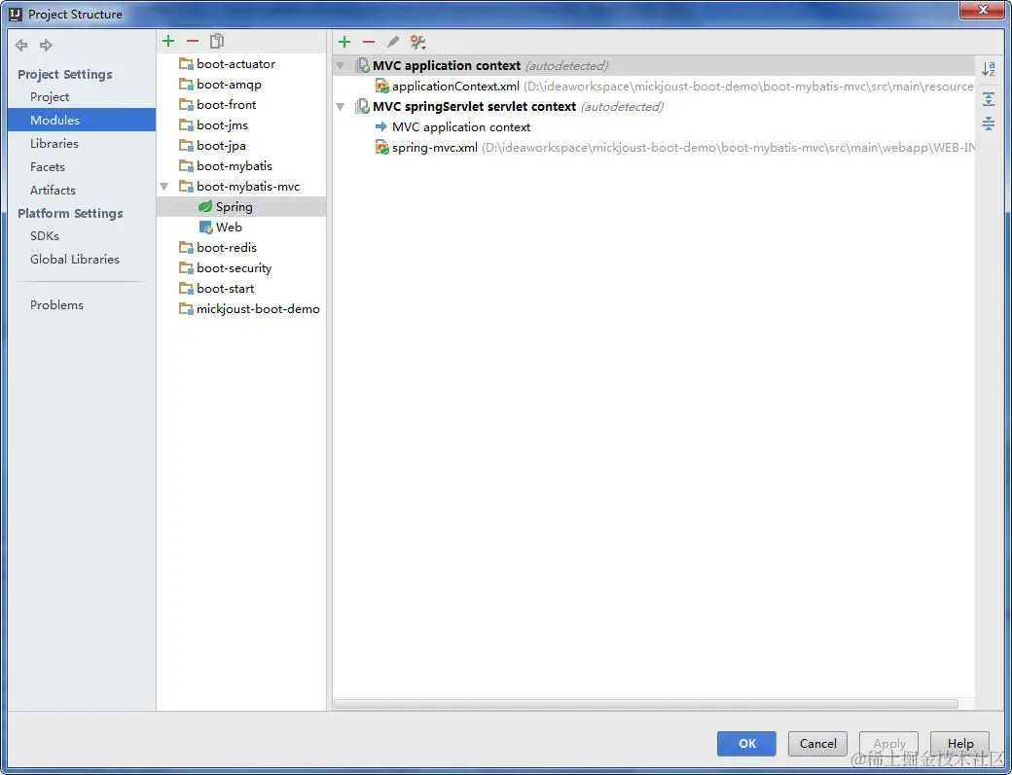Remove the selected Spring fileset
This screenshot has width=1012, height=775.
point(369,43)
